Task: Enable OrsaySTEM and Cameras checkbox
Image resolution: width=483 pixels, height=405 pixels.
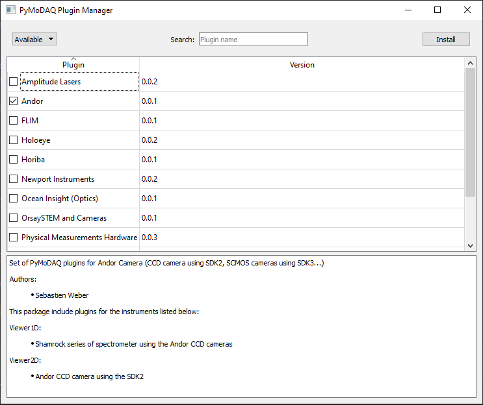Action: [13, 217]
